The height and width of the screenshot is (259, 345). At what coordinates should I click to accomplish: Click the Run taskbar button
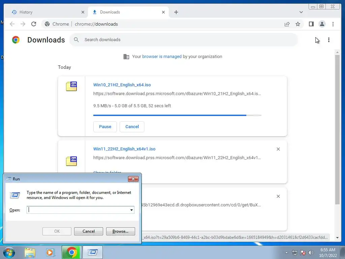click(x=93, y=252)
